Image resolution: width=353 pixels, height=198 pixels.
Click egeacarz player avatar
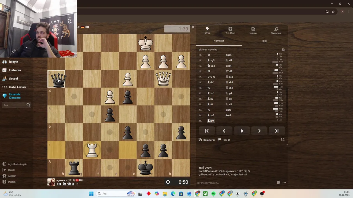point(51,182)
